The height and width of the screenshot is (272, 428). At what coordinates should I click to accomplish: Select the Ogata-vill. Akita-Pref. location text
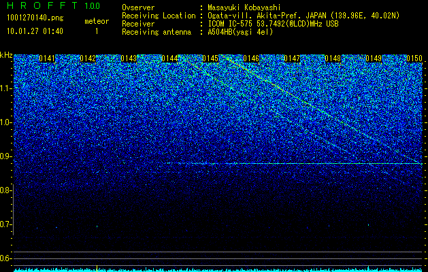303,16
